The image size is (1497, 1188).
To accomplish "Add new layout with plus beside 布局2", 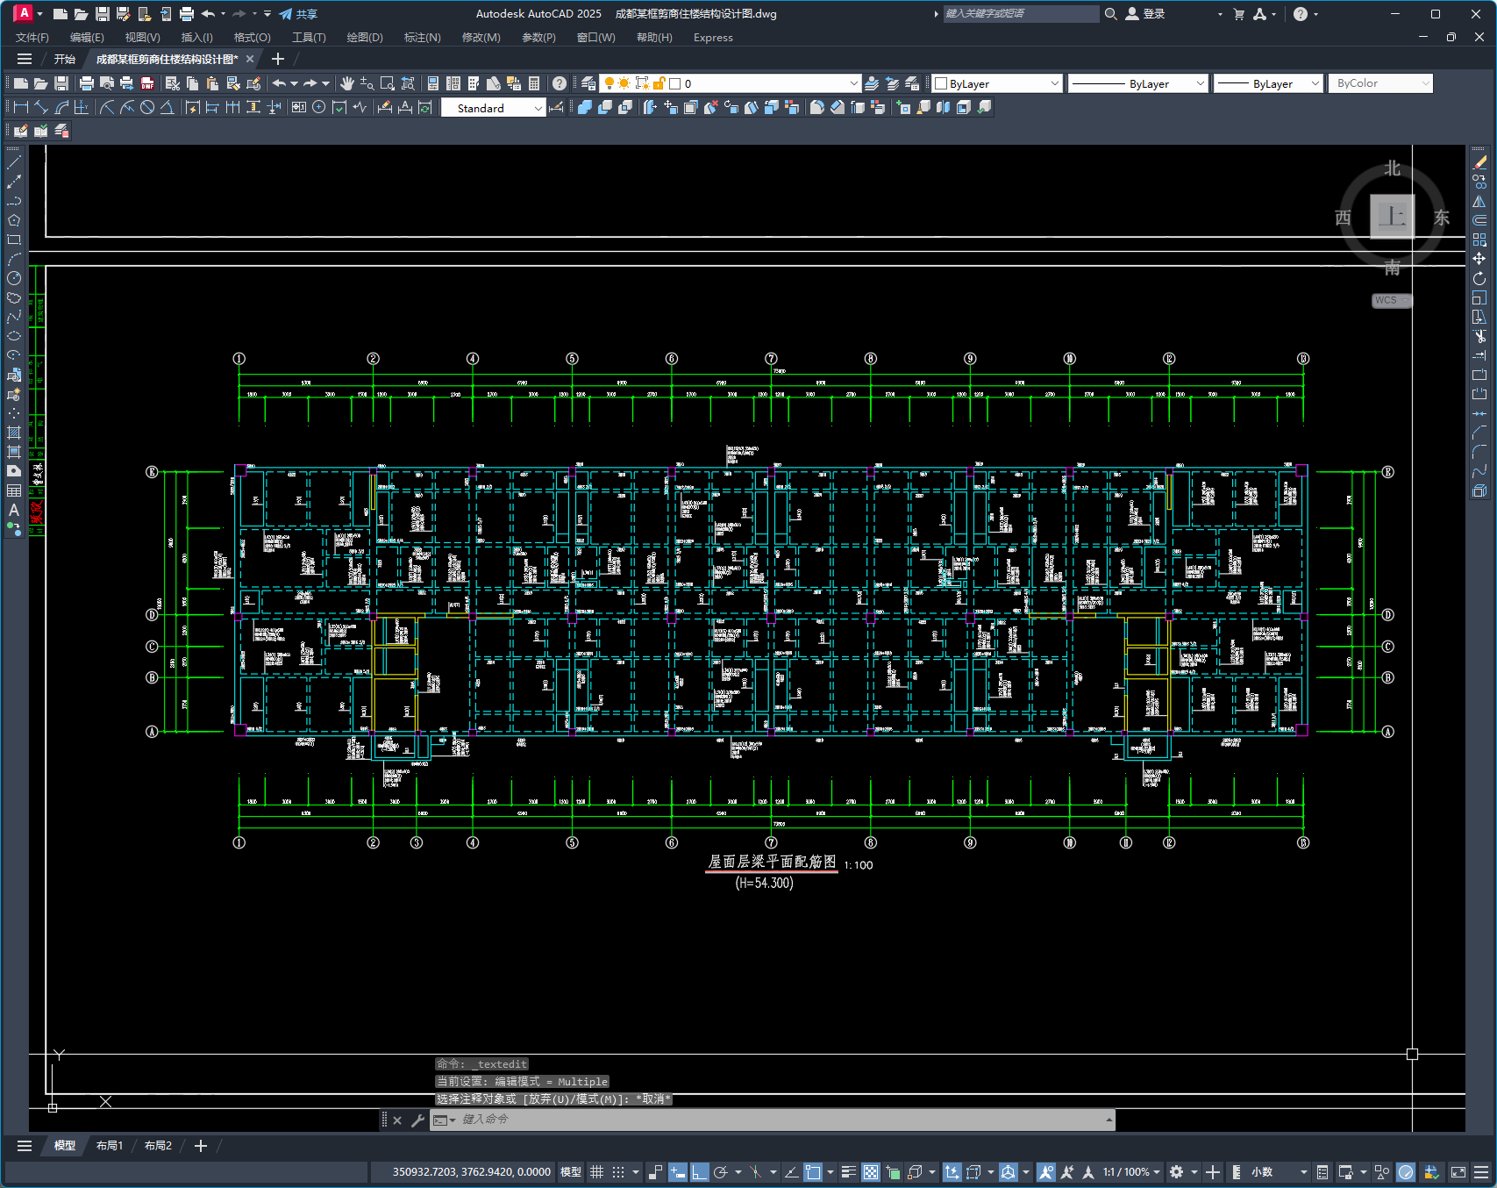I will tap(201, 1146).
